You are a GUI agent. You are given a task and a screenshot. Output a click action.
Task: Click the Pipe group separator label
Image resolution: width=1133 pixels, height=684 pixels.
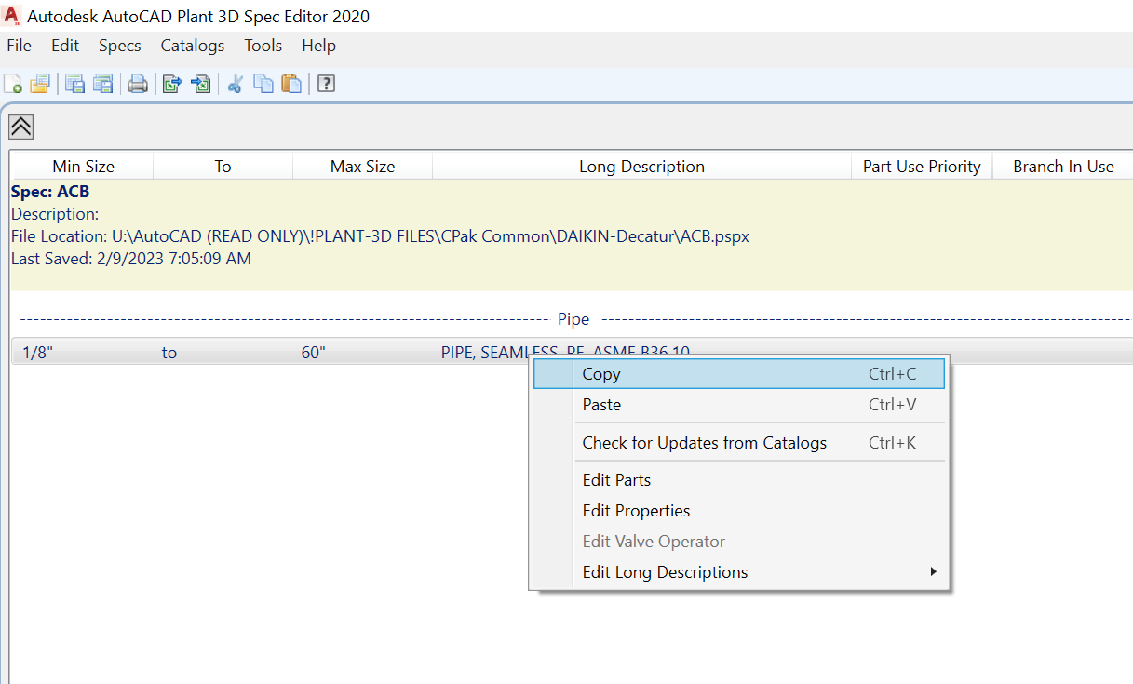click(573, 319)
